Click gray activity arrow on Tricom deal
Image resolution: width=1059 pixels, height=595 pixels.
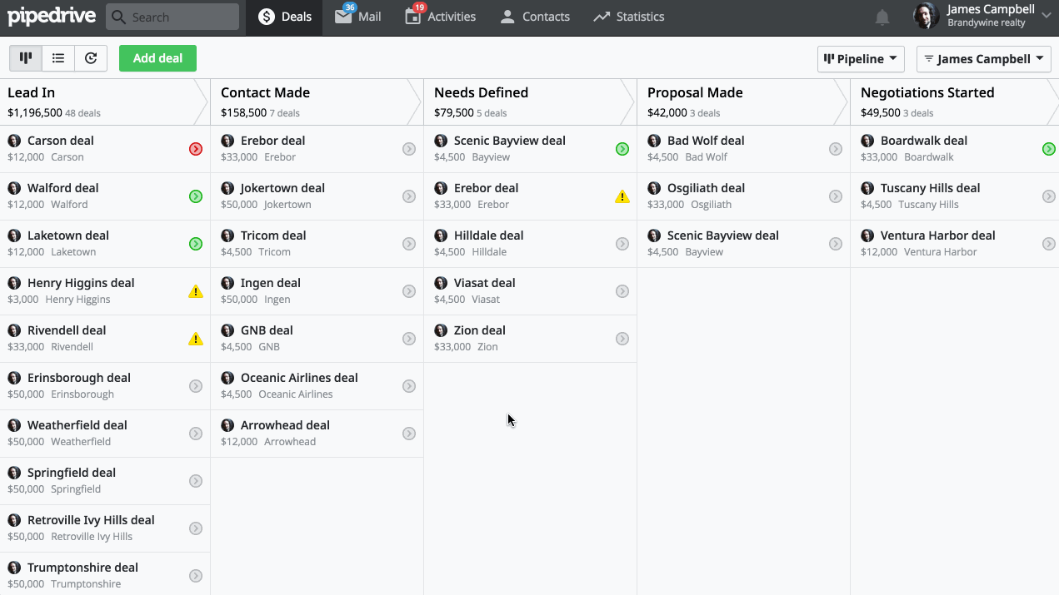pyautogui.click(x=409, y=244)
